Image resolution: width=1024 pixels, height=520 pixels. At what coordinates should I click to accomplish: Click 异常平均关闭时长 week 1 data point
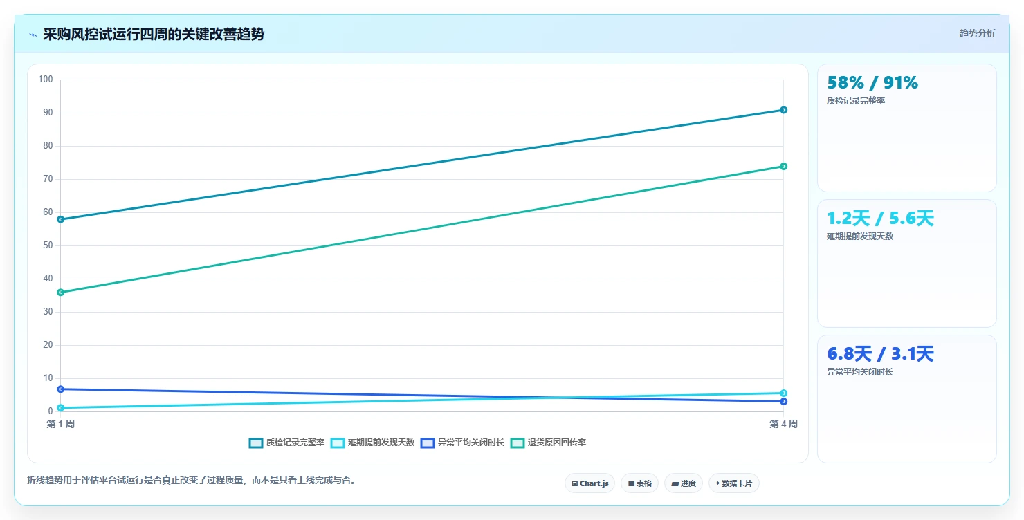(x=61, y=389)
